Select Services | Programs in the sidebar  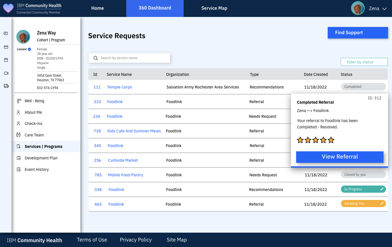[46, 146]
